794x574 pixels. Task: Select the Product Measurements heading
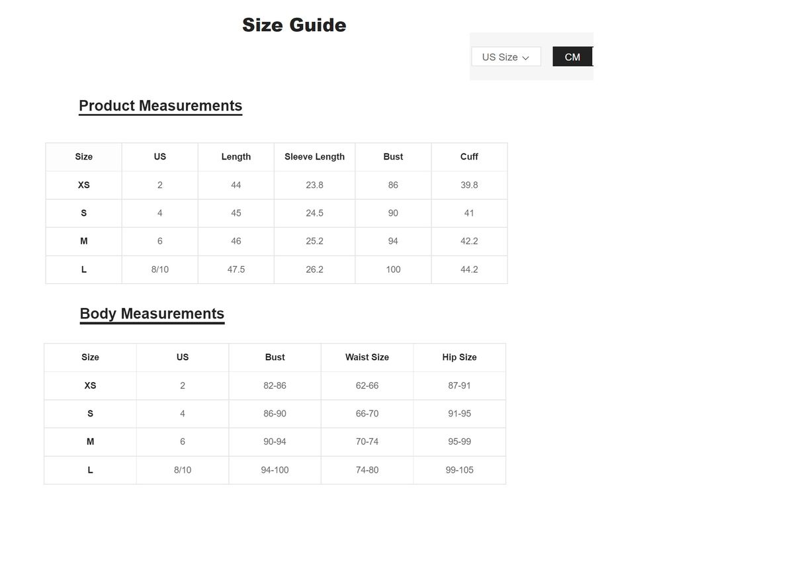tap(160, 106)
